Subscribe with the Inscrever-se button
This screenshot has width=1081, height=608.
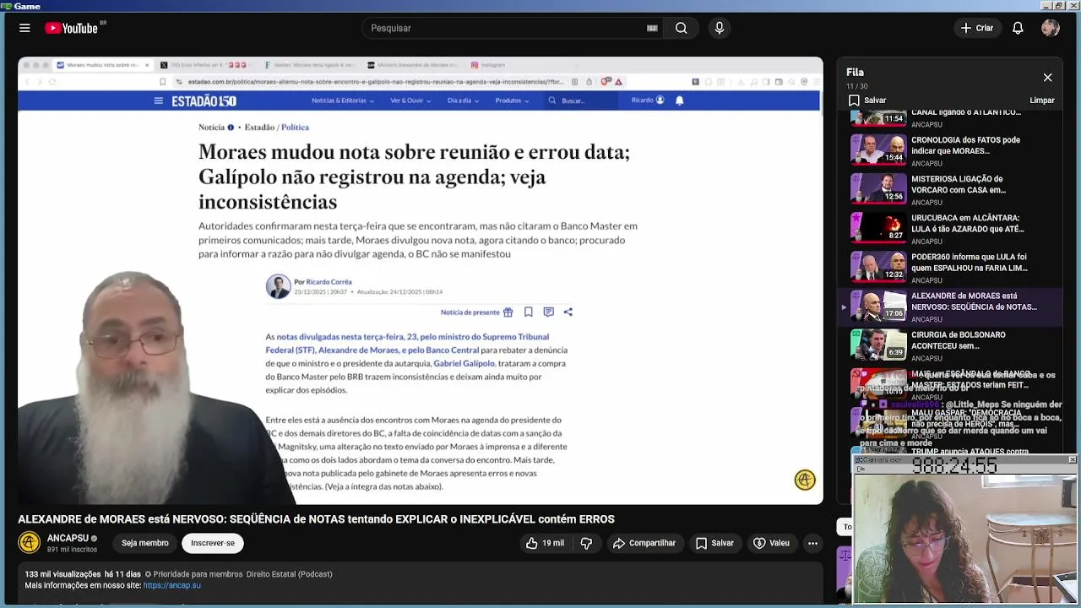click(213, 543)
